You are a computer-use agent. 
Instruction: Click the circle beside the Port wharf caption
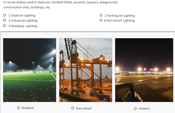(x=73, y=108)
